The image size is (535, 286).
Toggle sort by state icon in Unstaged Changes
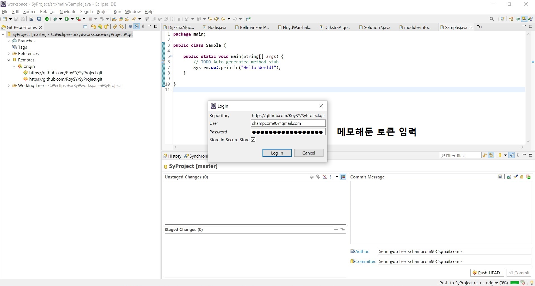pos(343,177)
